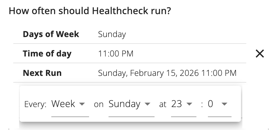The height and width of the screenshot is (130, 279).
Task: Click the arrow beside Week
Action: 82,104
